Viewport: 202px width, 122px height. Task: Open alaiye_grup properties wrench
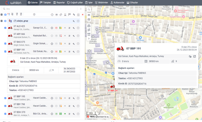74,21
